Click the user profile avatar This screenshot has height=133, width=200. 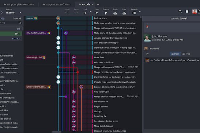195,12
